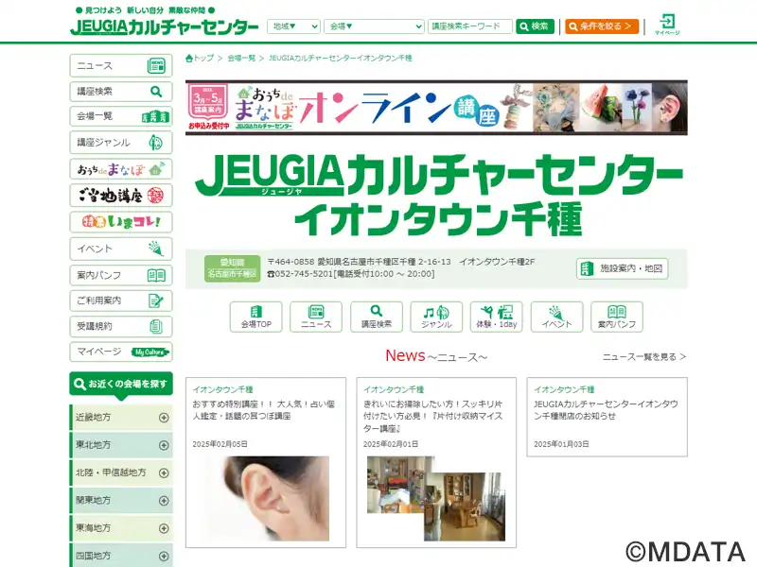Click the green 検索 search button
The width and height of the screenshot is (757, 567).
pos(535,26)
